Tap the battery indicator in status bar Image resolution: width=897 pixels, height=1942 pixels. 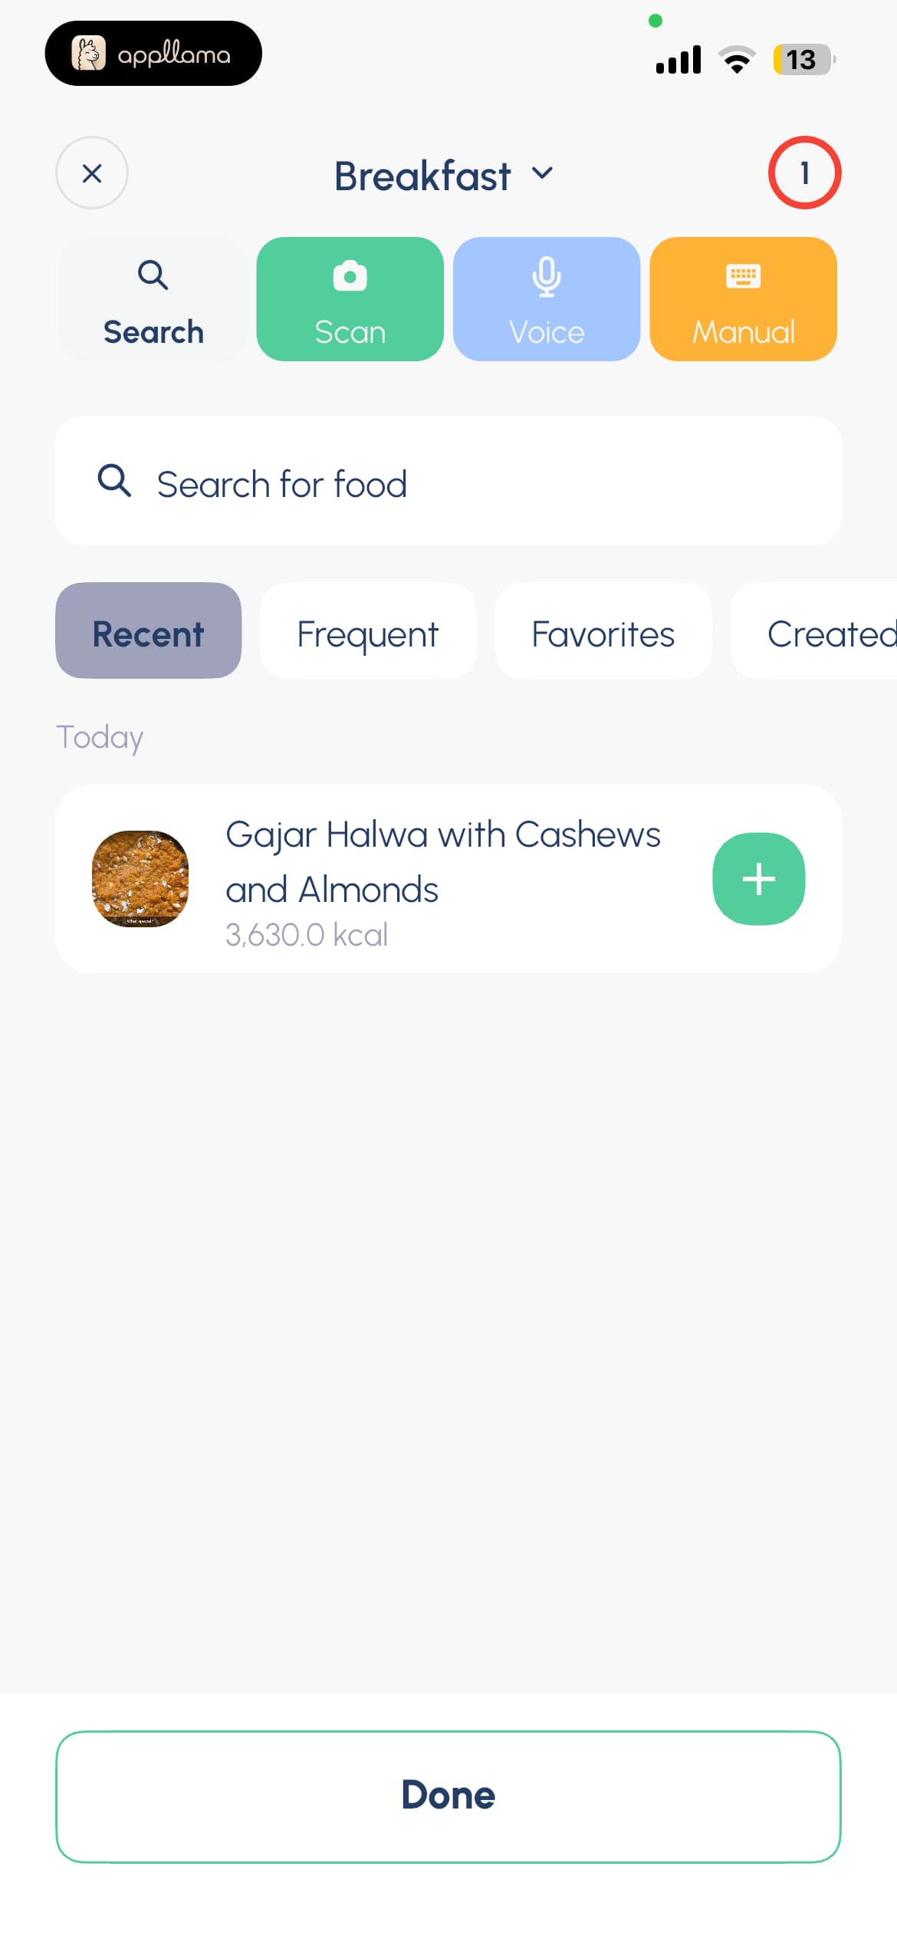click(803, 60)
